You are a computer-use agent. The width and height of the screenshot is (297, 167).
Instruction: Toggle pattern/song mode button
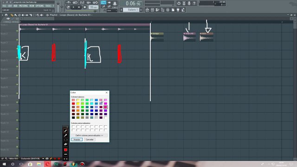tap(68, 7)
